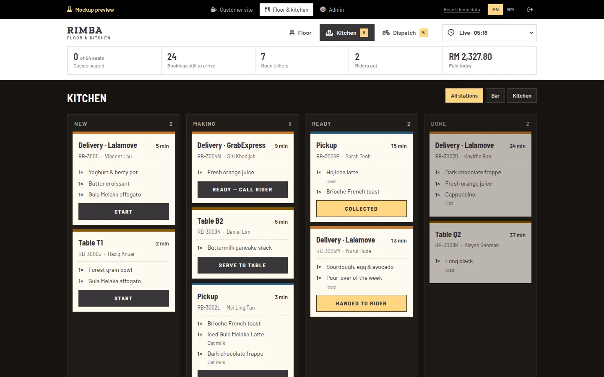Click Pickup ticket RB-3002L Mei Ling Tan
The image size is (604, 377).
[242, 330]
